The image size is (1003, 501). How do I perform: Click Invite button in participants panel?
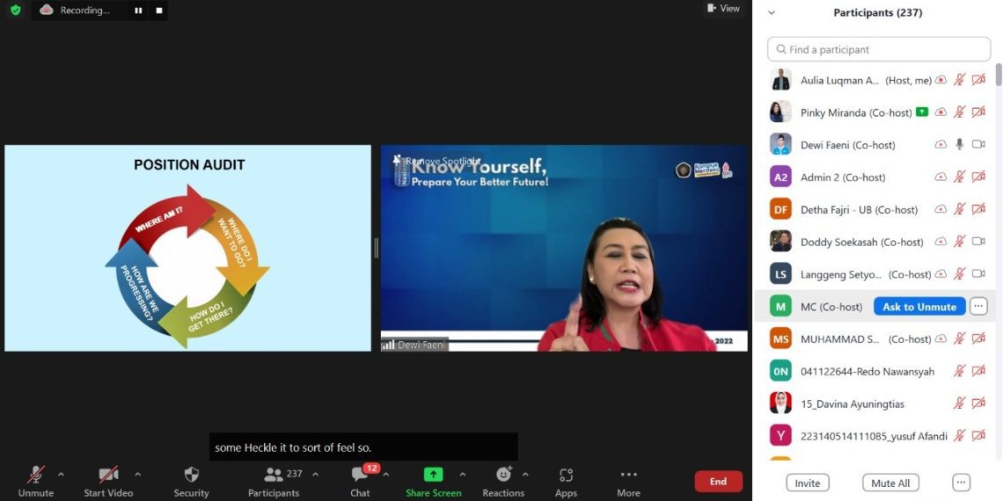[x=808, y=483]
